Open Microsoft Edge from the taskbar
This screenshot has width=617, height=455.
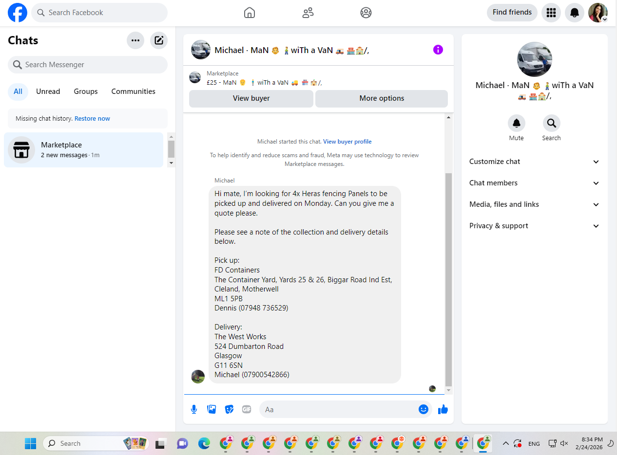point(204,443)
